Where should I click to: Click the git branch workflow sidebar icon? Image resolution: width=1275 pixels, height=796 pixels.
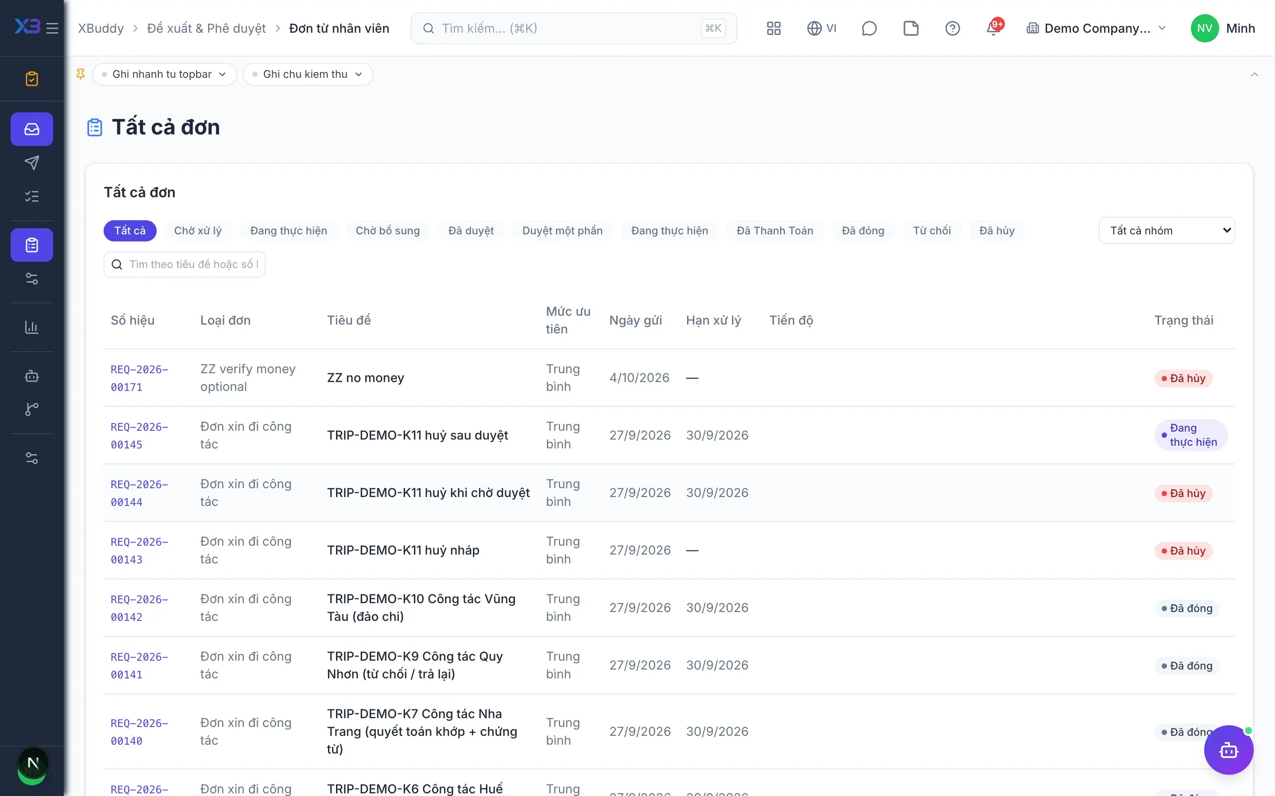pyautogui.click(x=31, y=409)
